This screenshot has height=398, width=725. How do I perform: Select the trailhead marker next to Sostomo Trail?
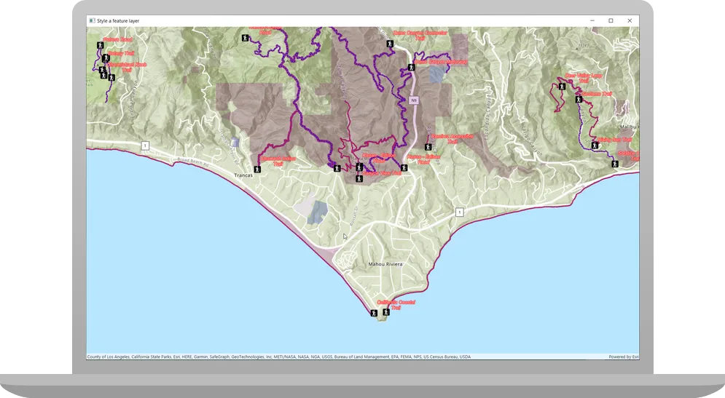(579, 99)
